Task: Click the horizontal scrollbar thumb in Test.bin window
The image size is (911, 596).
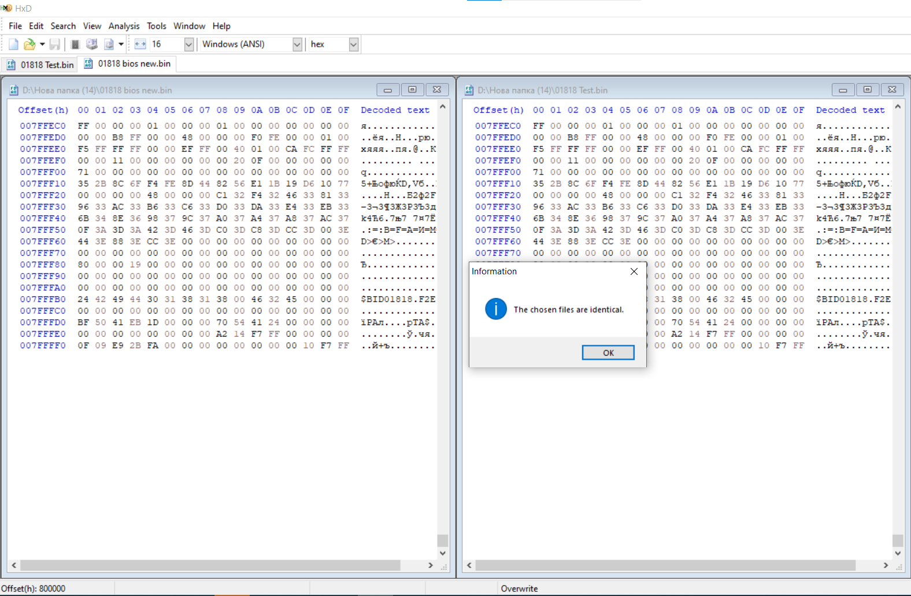Action: click(665, 565)
